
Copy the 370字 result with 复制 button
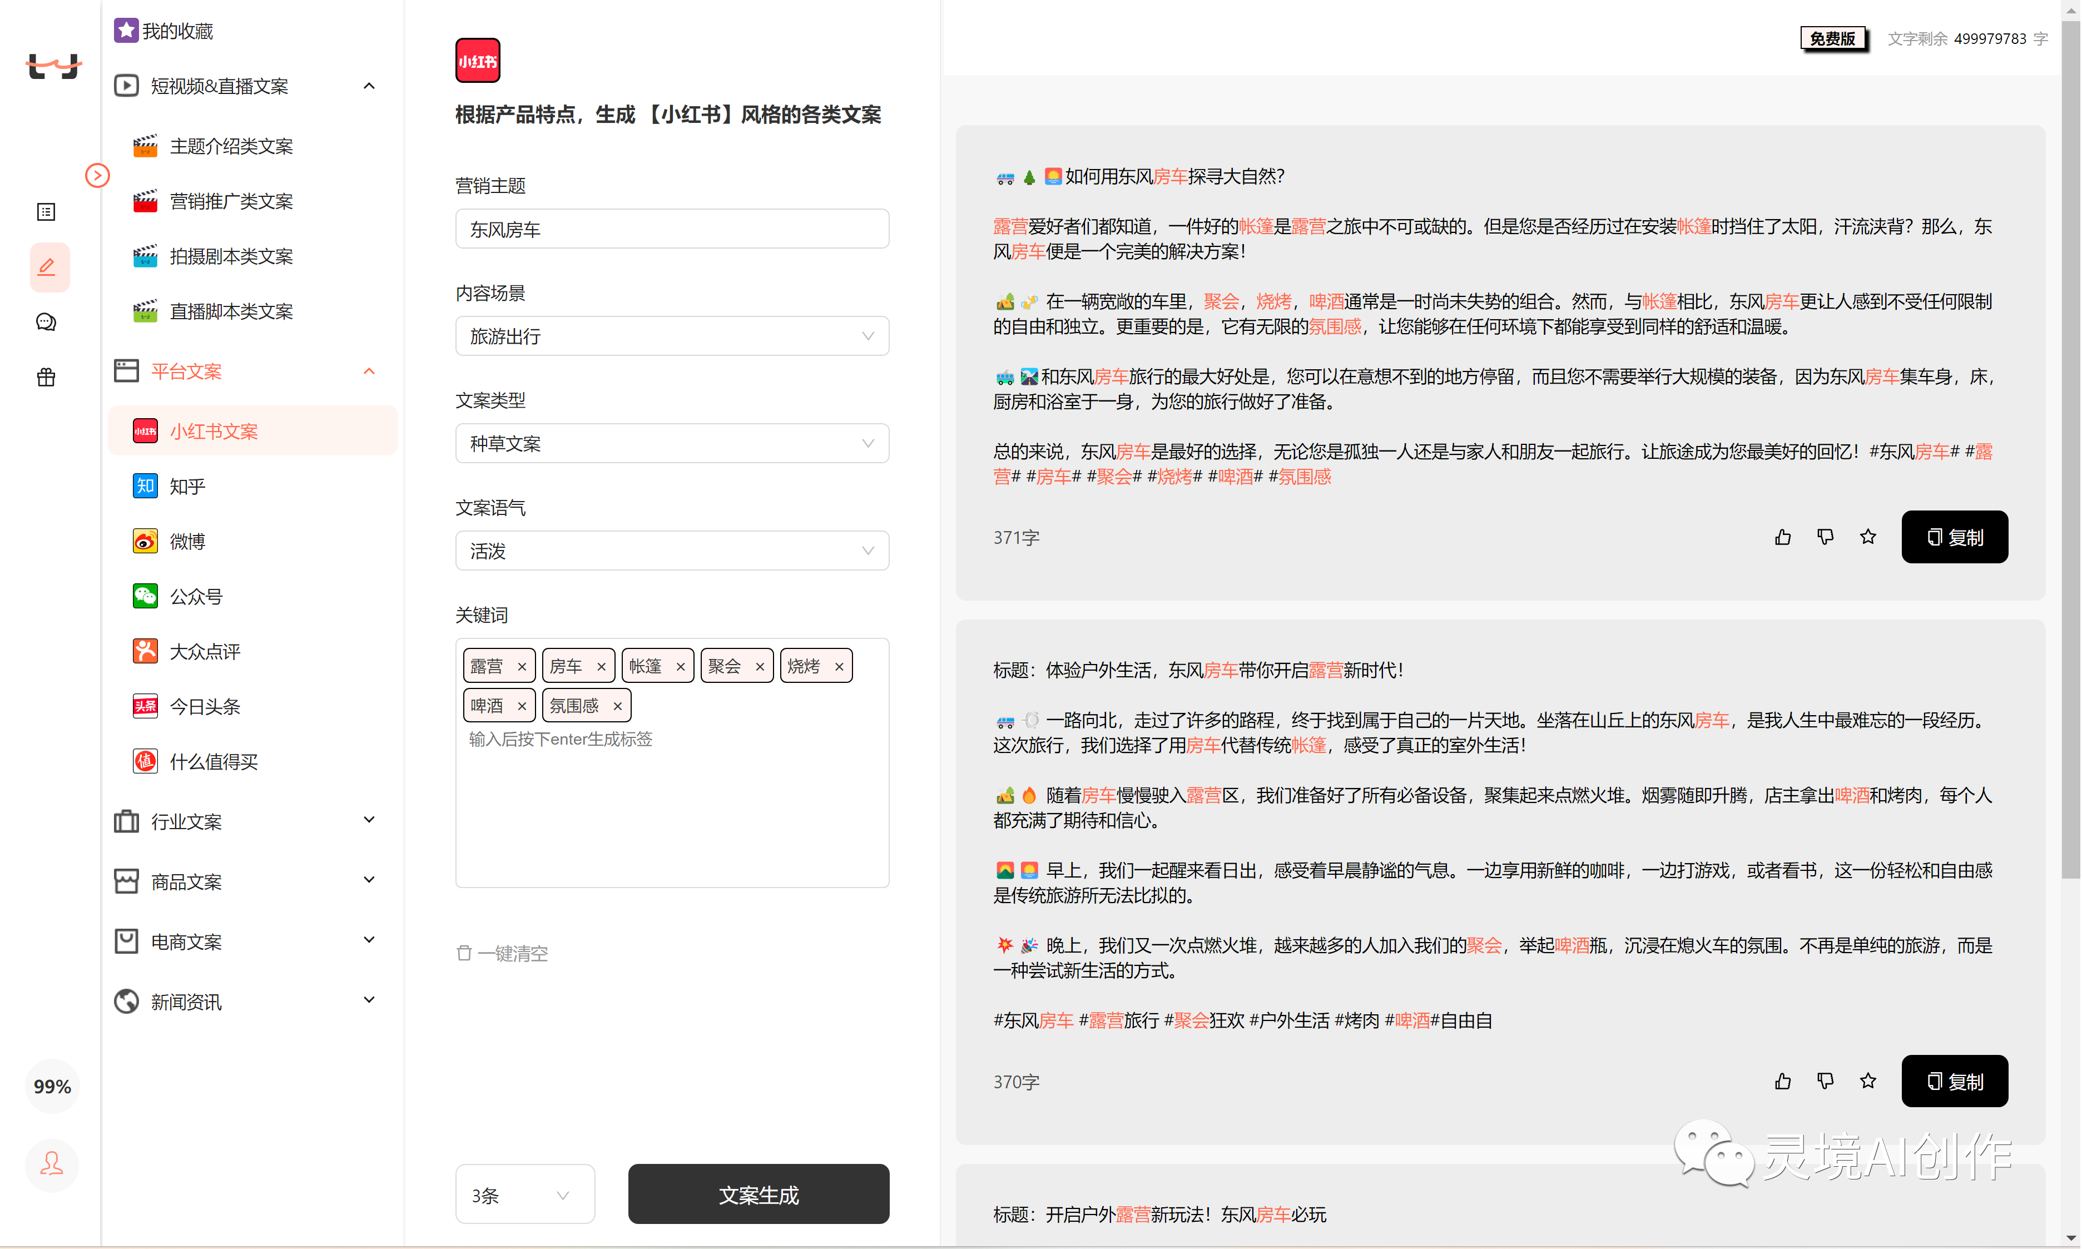point(1956,1082)
